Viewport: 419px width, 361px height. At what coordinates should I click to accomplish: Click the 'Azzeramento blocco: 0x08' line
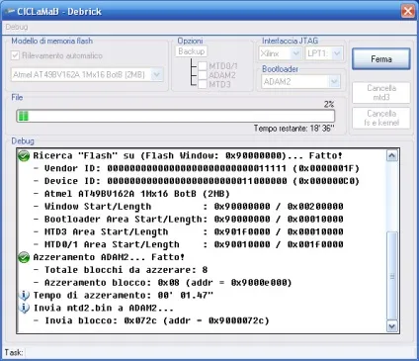(x=162, y=283)
